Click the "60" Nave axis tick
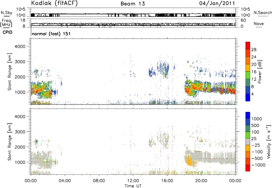The image size is (272, 188). (x=243, y=20)
